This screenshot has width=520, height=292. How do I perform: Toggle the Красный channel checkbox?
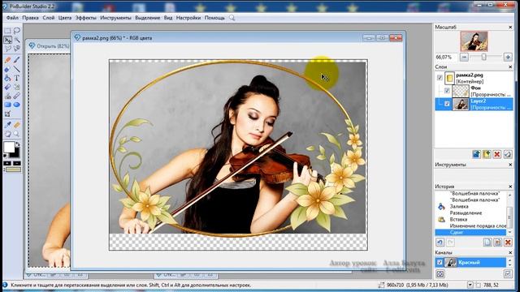440,263
